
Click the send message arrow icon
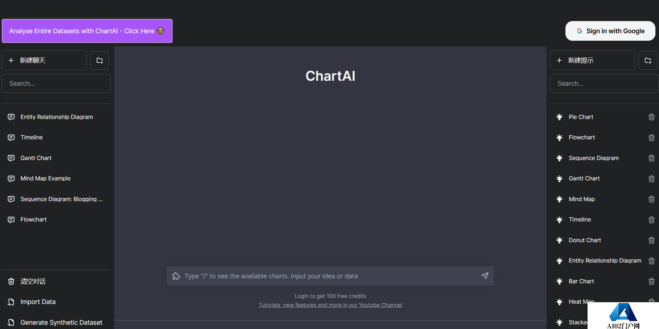pos(485,275)
